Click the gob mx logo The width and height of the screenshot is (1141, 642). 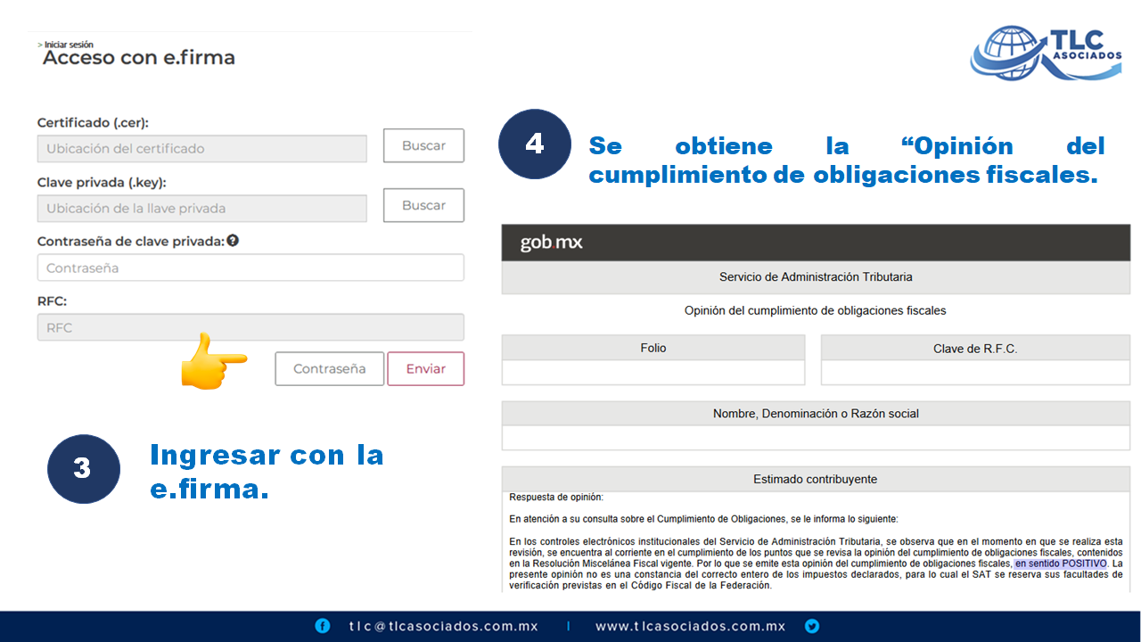[551, 243]
